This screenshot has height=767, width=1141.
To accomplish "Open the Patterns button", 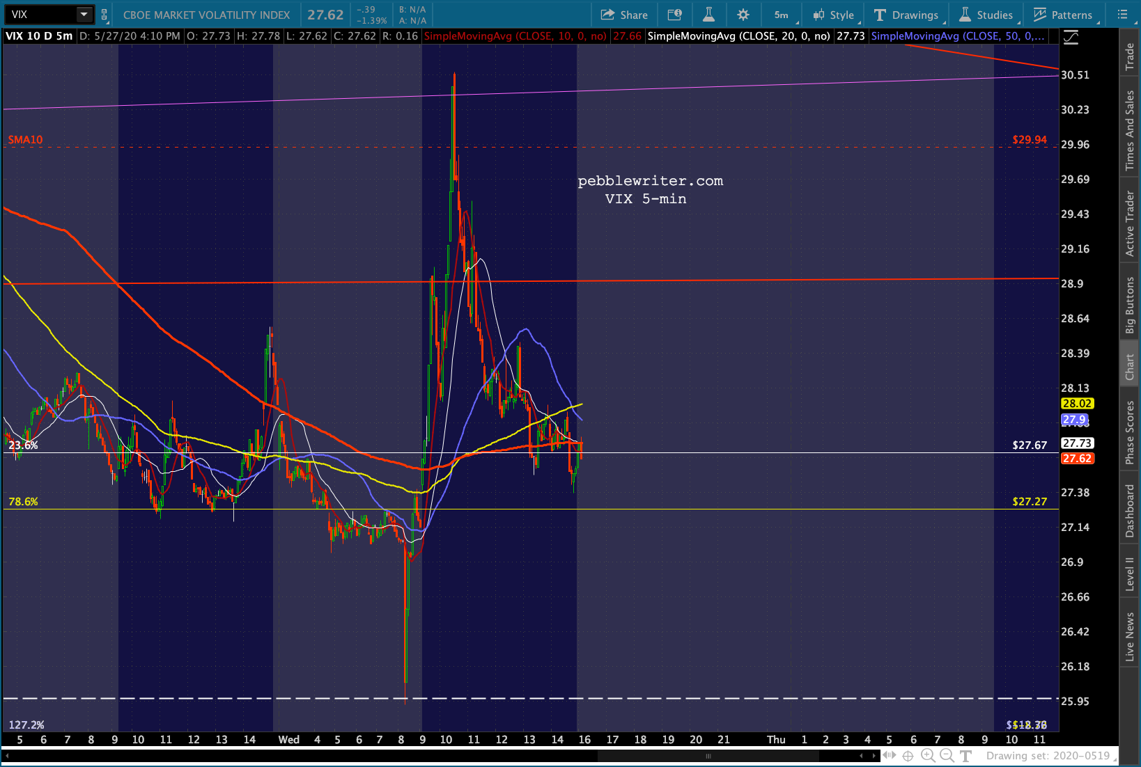I will [1063, 15].
